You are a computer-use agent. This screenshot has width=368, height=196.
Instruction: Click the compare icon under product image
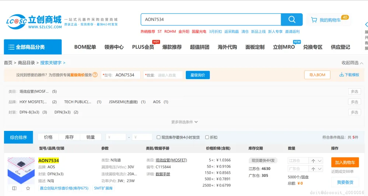[x=14, y=188]
